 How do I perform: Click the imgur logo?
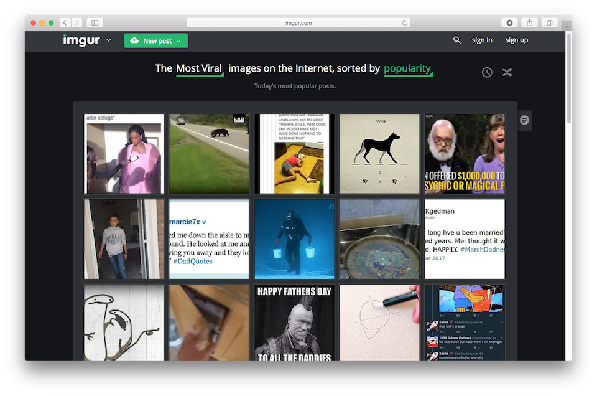coord(81,40)
